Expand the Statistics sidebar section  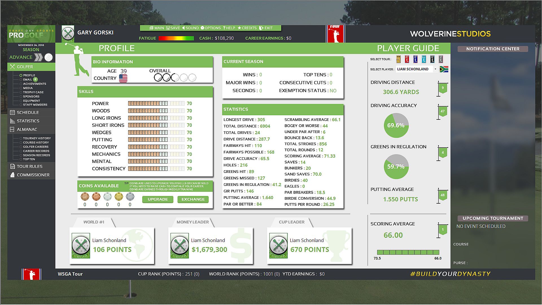(x=28, y=121)
